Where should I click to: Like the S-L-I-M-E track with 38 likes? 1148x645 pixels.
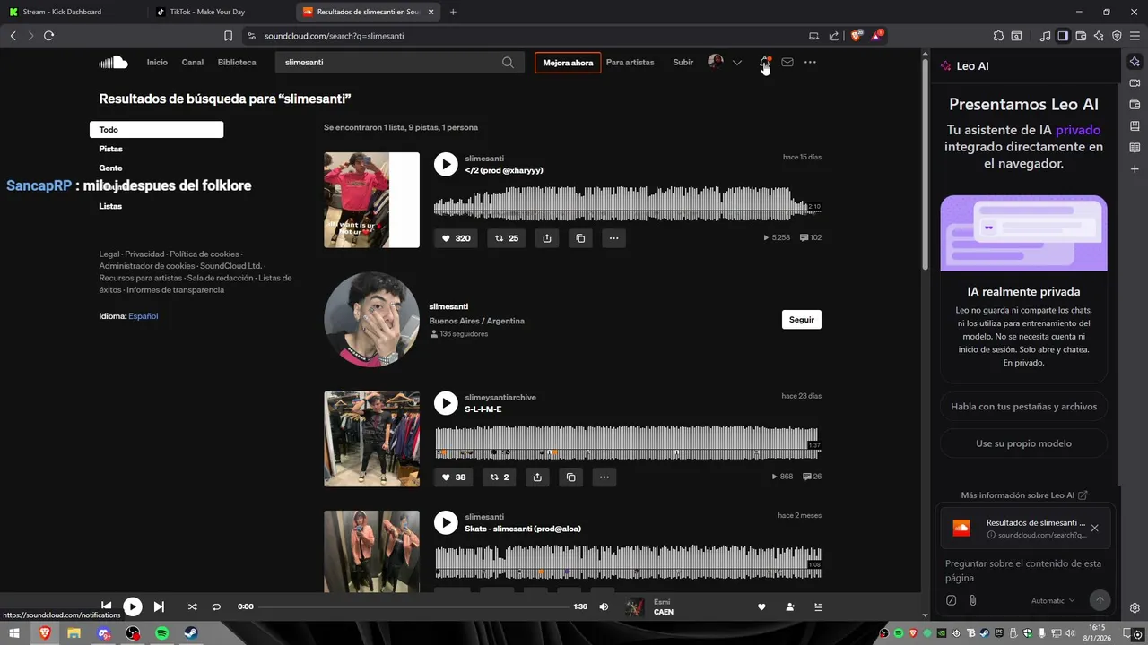pyautogui.click(x=454, y=477)
